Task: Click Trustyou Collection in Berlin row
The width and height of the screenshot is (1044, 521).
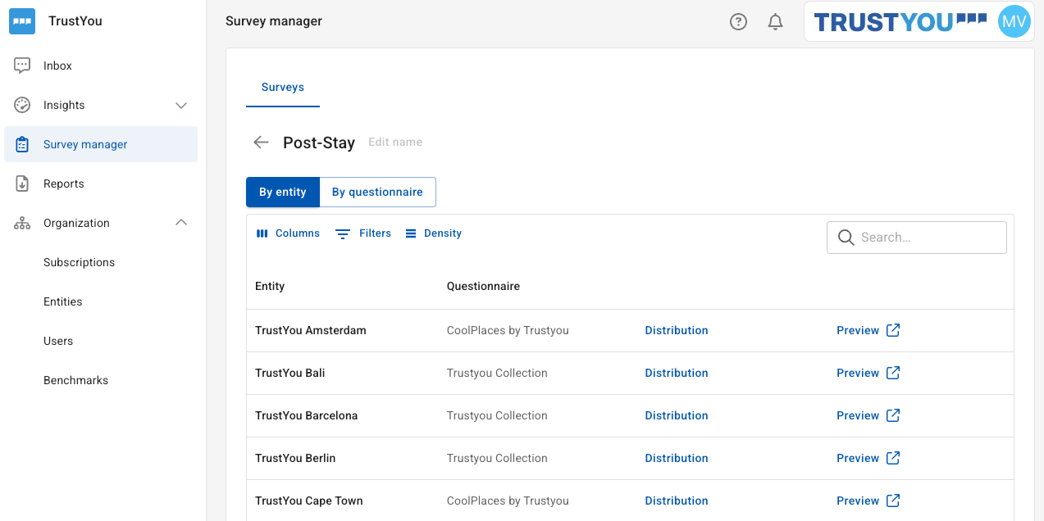Action: point(497,458)
